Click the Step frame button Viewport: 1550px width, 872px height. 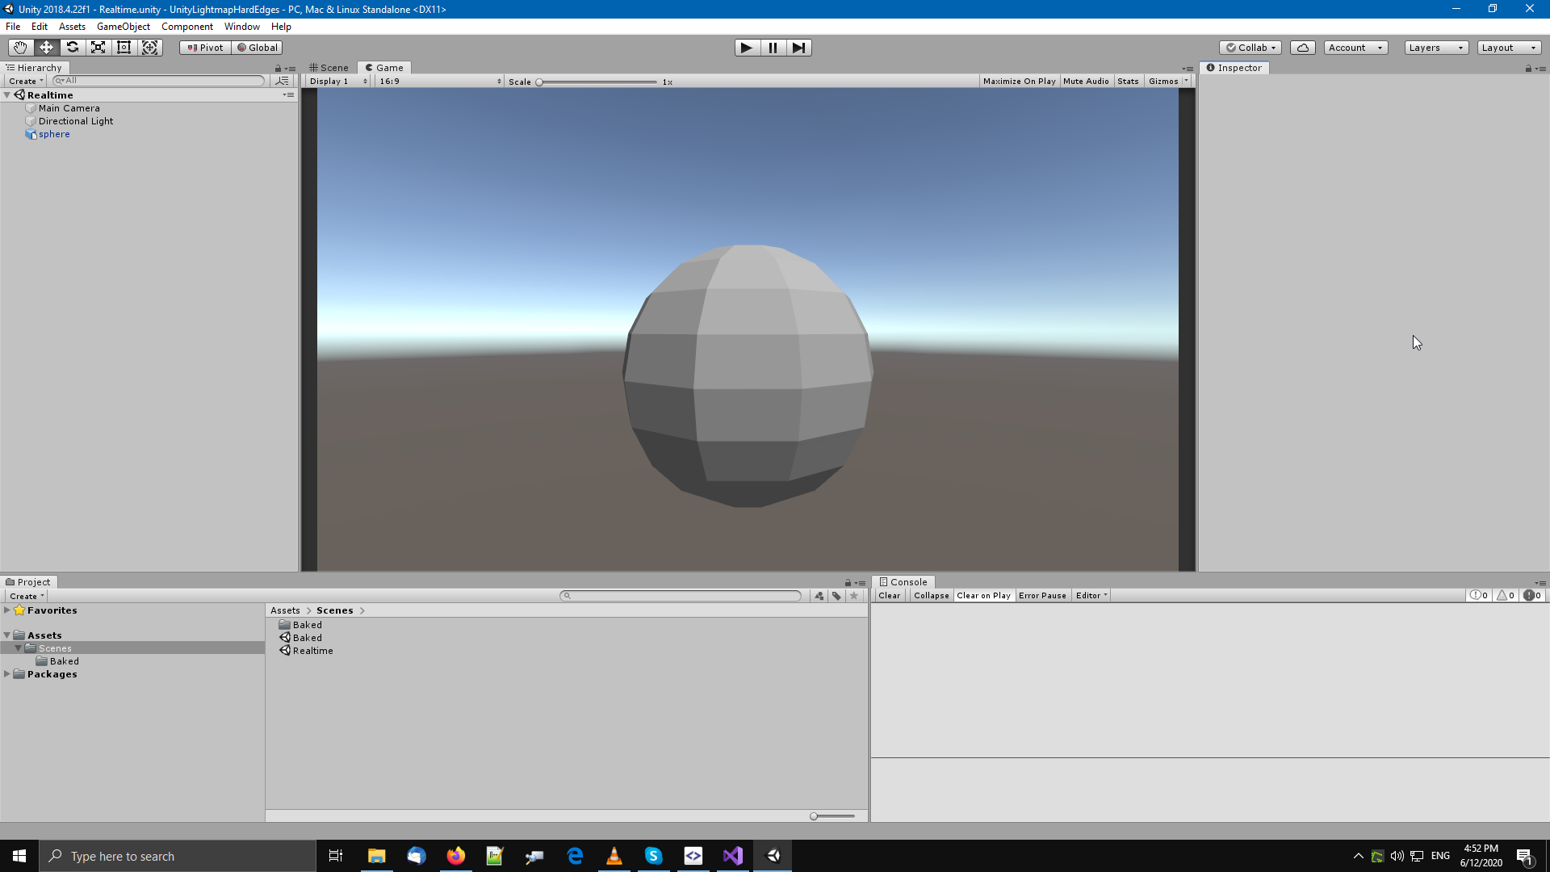[x=798, y=48]
